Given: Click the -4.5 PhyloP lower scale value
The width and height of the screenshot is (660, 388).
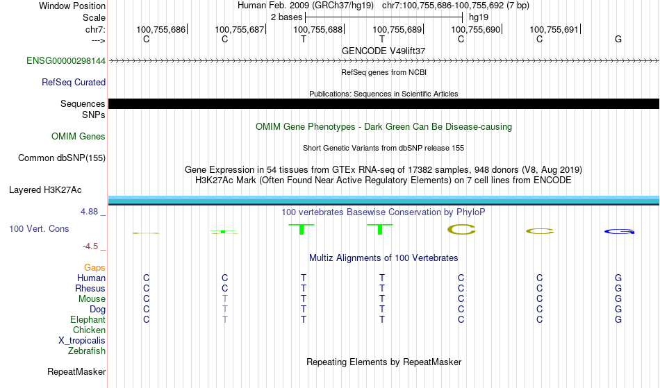Looking at the screenshot, I should tap(90, 246).
